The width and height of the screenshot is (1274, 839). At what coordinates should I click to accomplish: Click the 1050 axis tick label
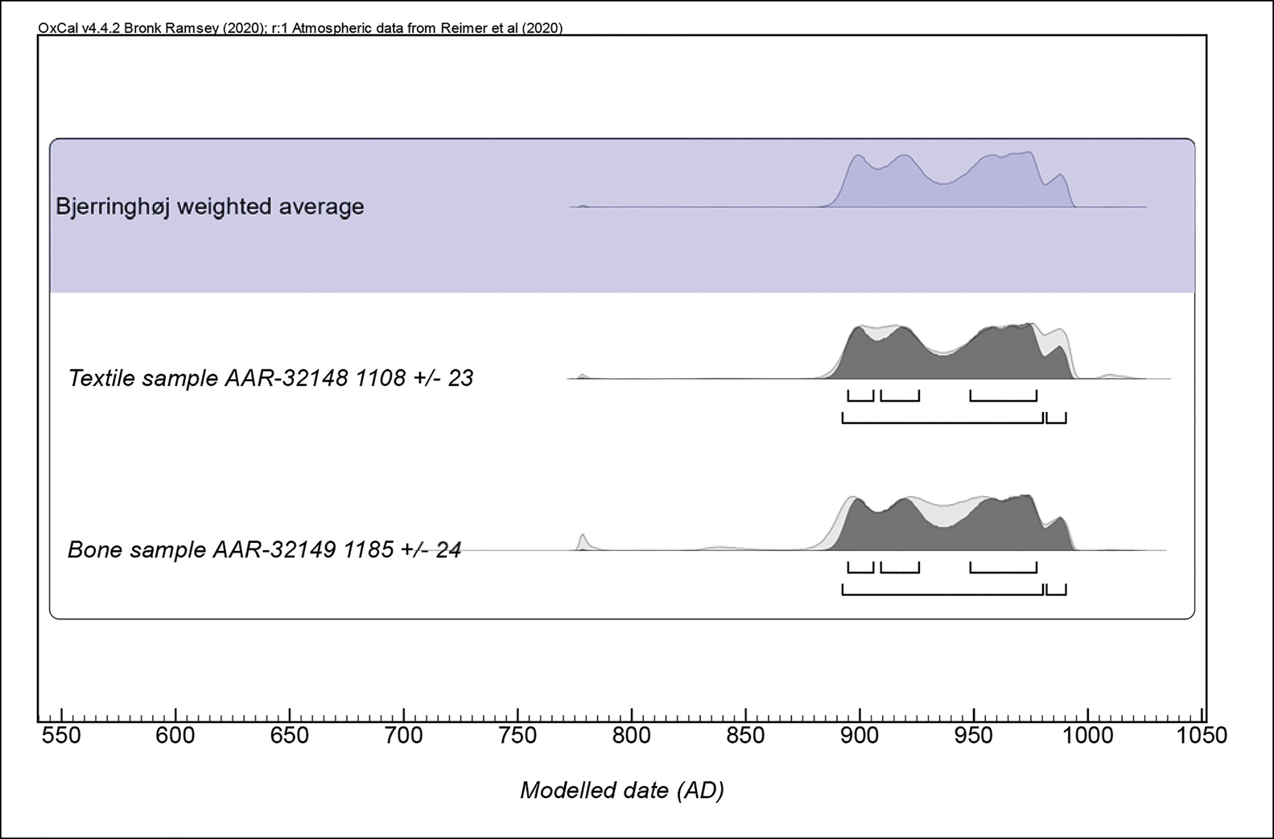1201,735
